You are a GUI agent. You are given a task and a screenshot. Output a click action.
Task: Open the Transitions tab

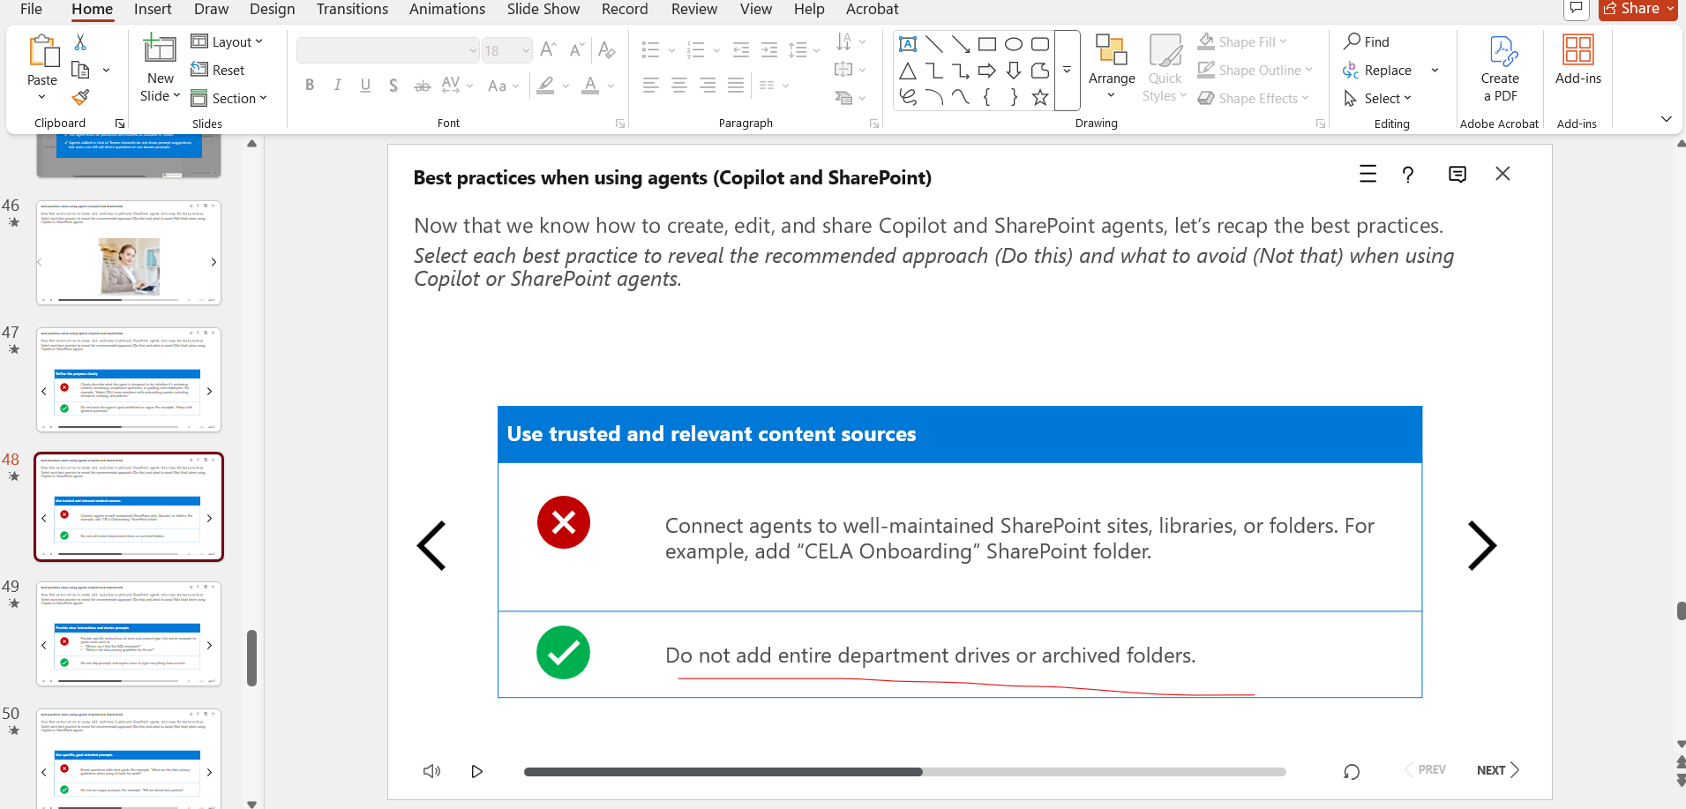point(352,9)
